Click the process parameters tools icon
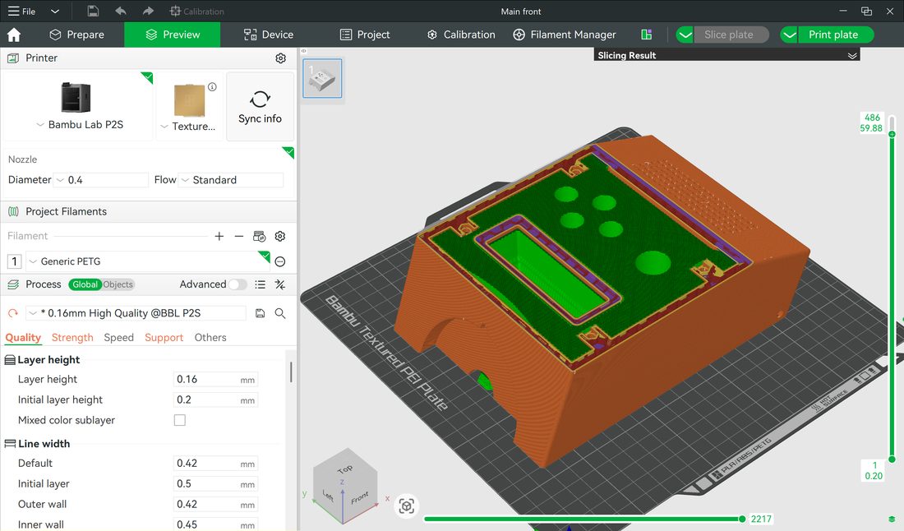Screen dimensions: 904x531 (280, 284)
